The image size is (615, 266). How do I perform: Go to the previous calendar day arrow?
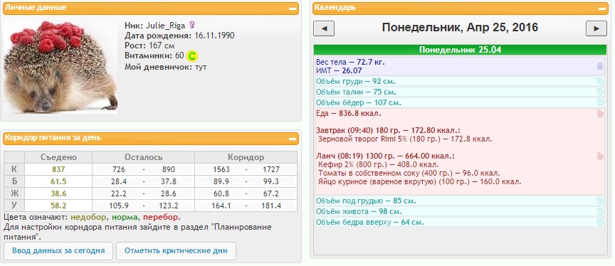coord(324,28)
